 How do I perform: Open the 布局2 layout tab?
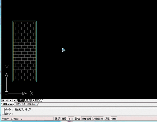click(38, 100)
